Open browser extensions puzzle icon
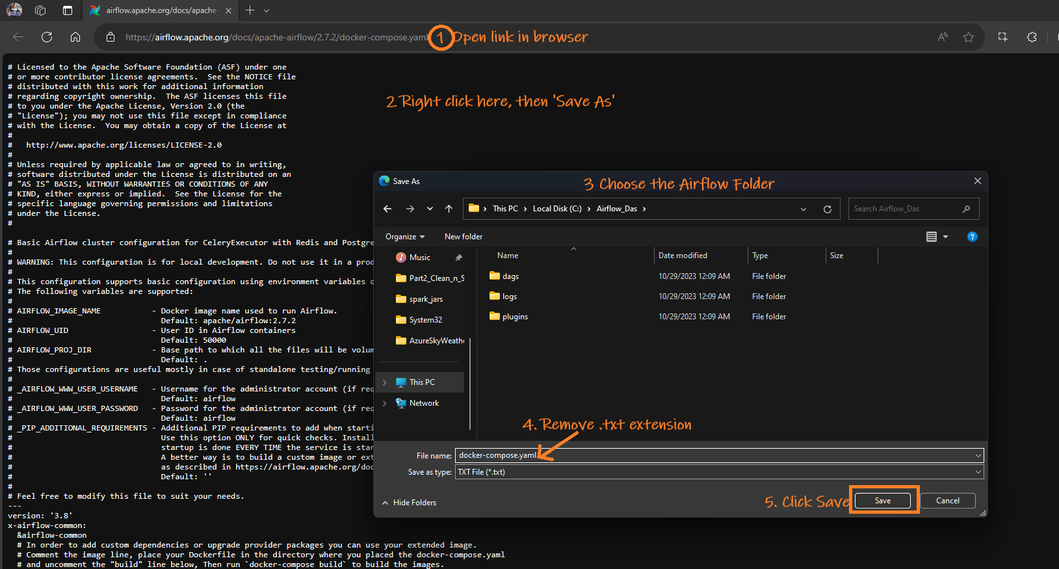 [x=1032, y=37]
